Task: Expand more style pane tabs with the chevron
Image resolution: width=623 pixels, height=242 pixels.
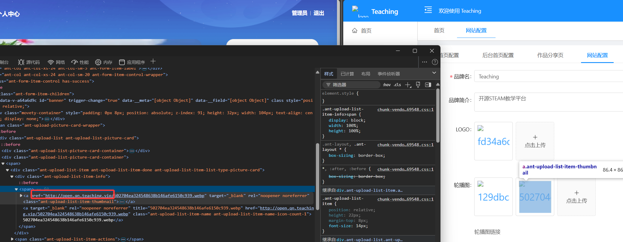Action: coord(434,73)
